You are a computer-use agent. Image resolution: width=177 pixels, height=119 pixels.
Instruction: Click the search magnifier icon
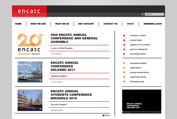coord(143,14)
